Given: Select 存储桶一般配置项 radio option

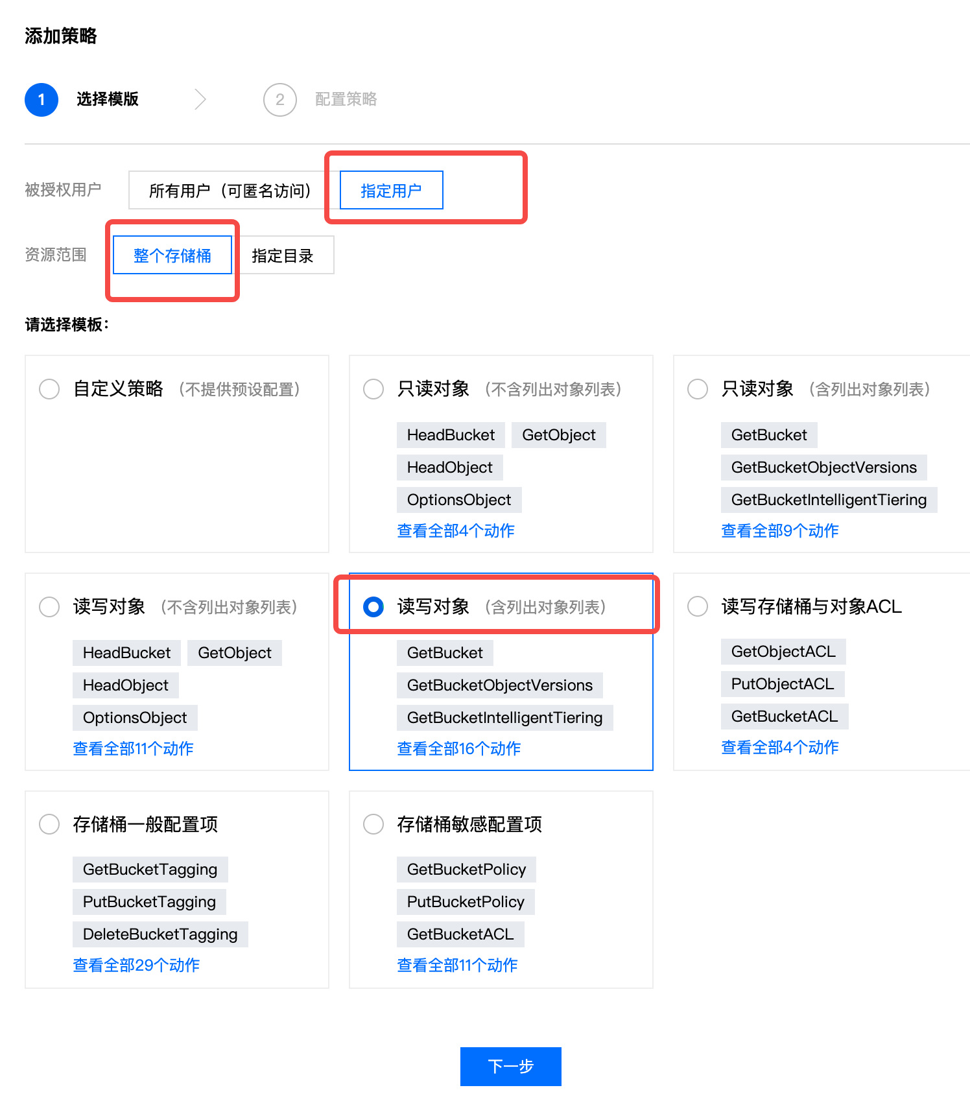Looking at the screenshot, I should 49,824.
